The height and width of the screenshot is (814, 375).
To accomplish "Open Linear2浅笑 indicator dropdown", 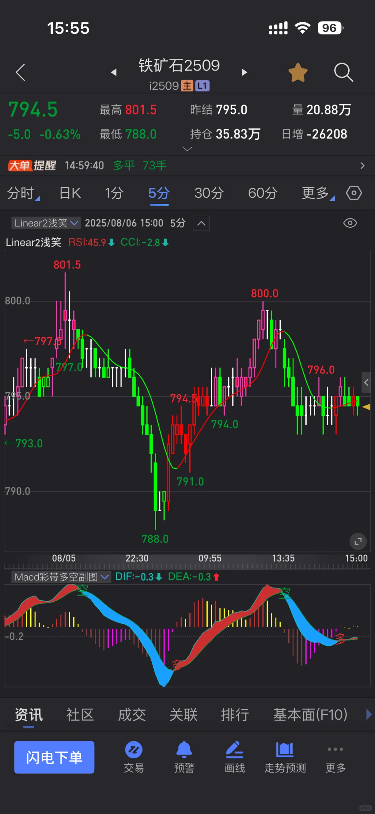I will point(46,223).
